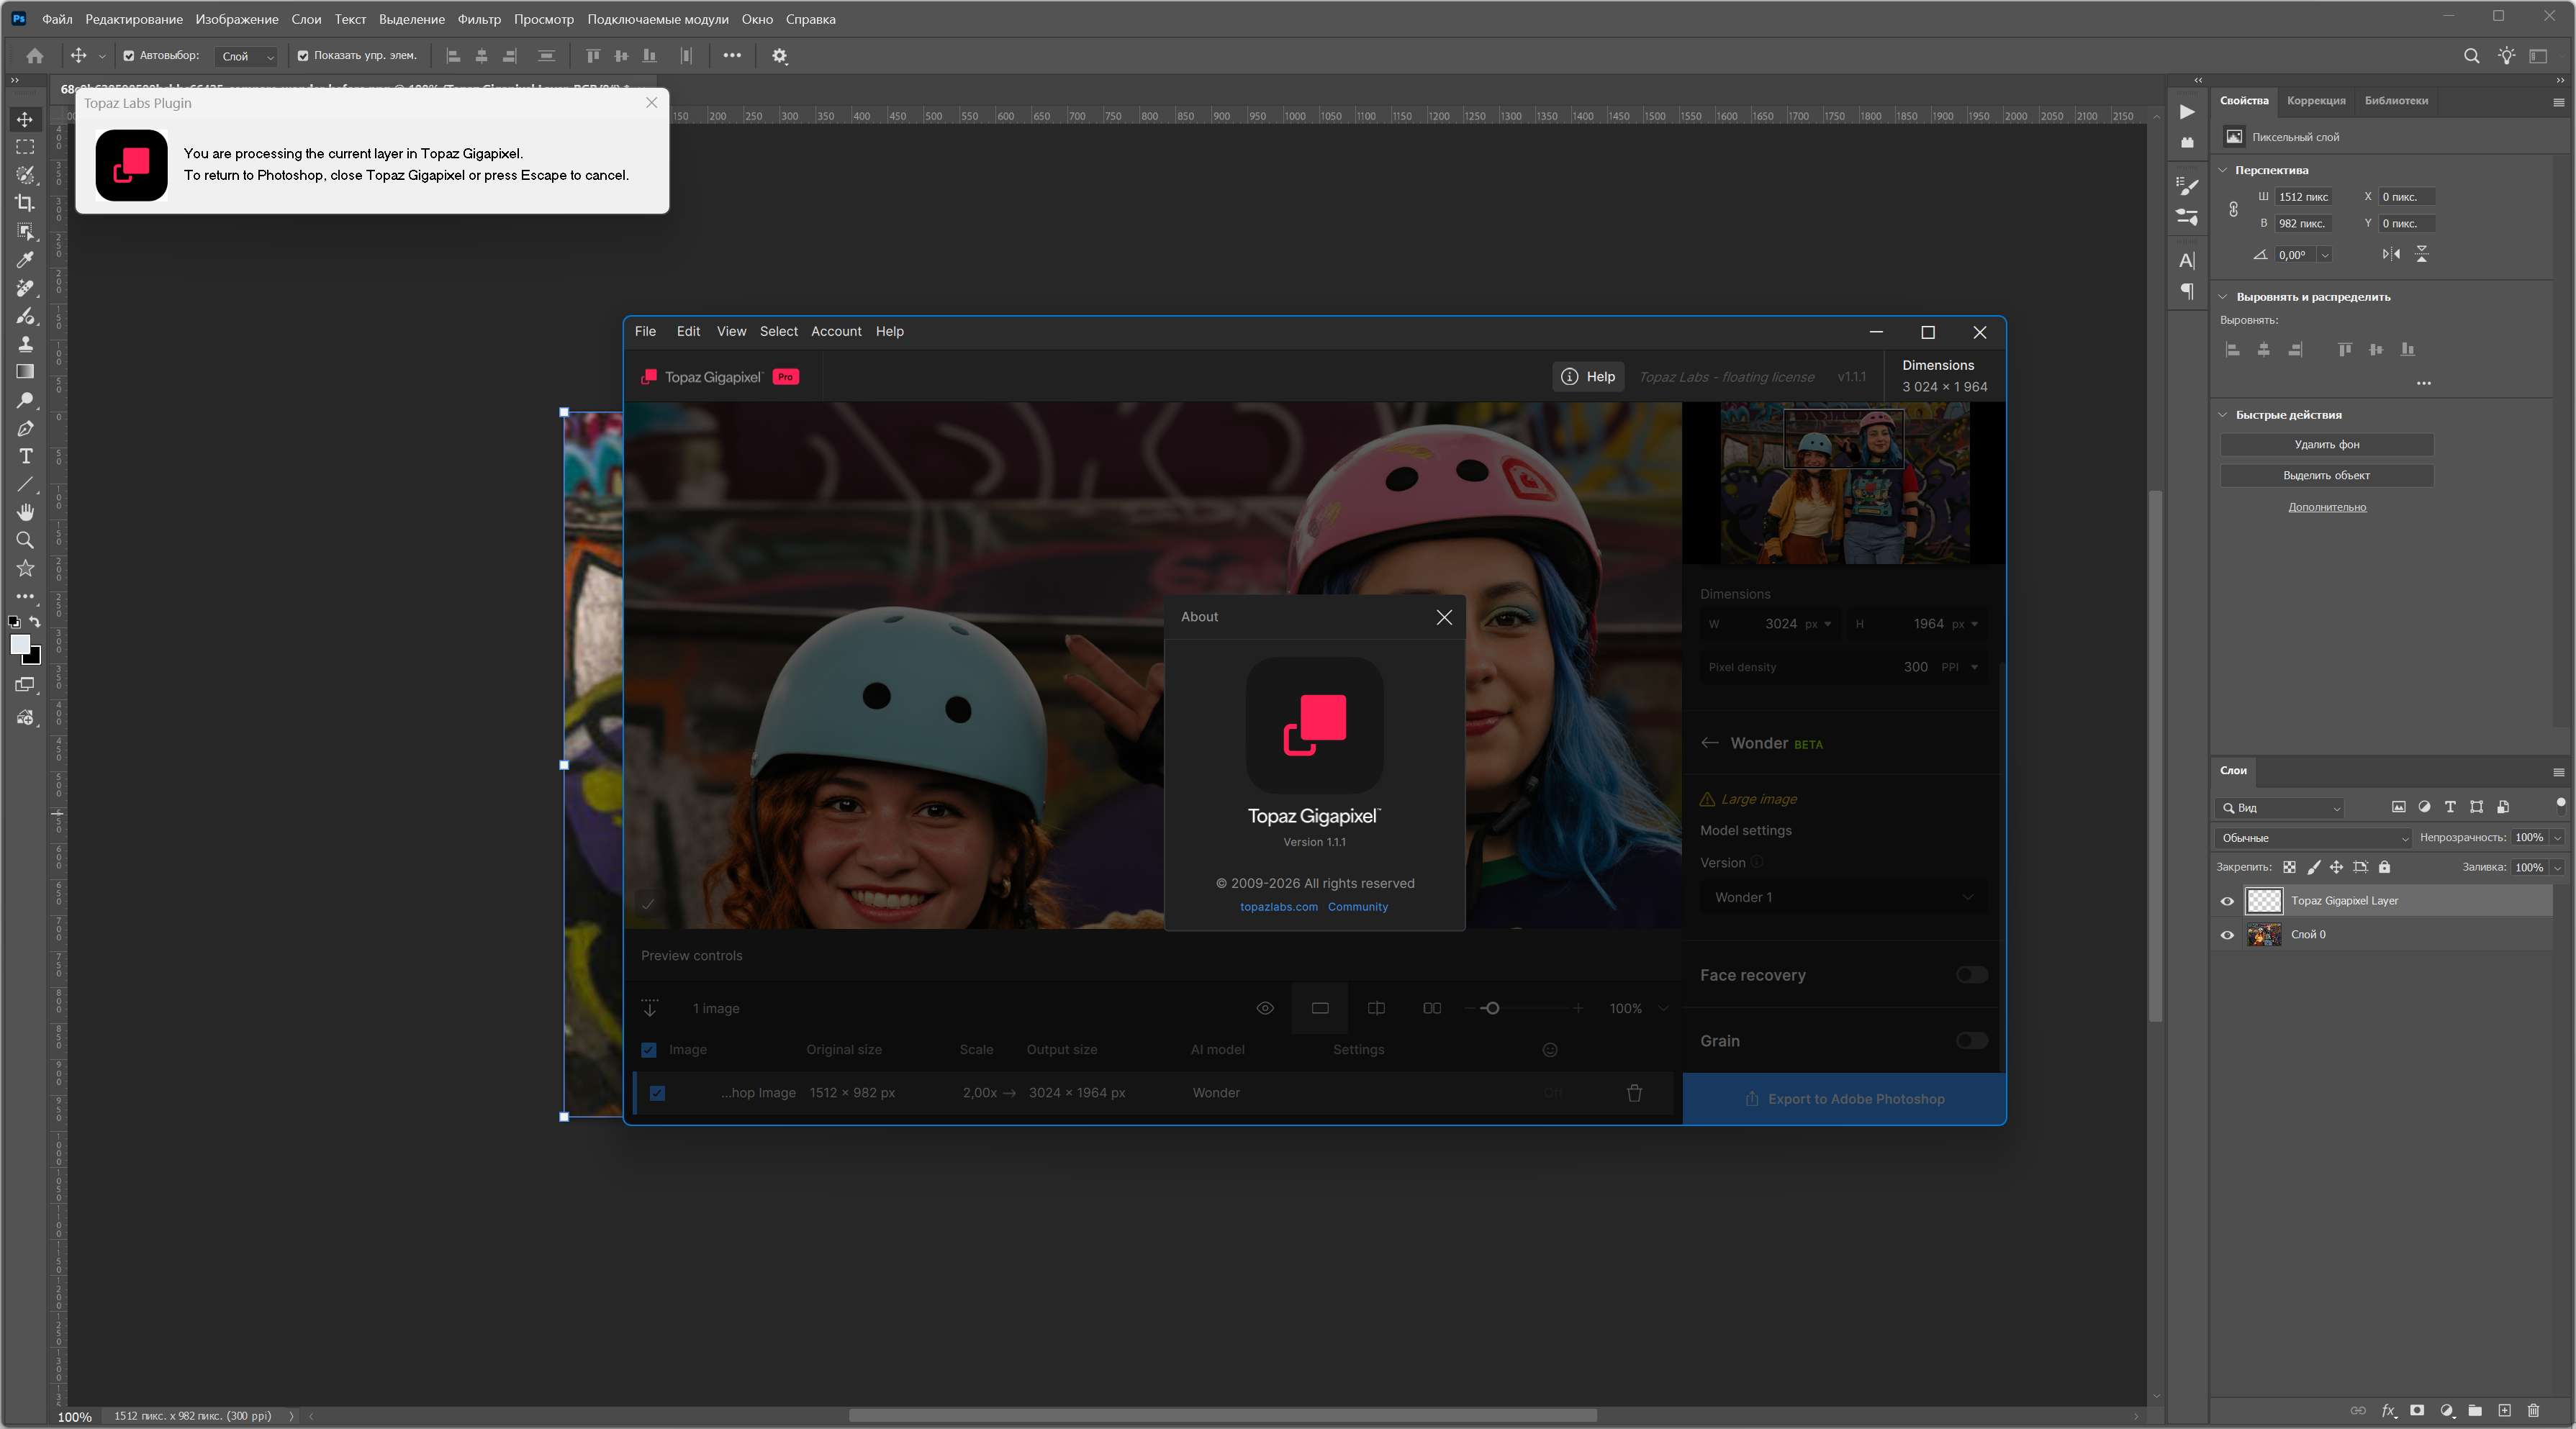Click the trash icon in image row
This screenshot has height=1429, width=2576.
click(x=1634, y=1093)
